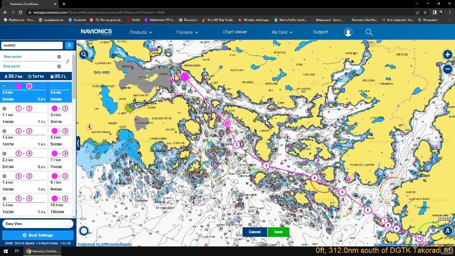Open site search in the Navionics header
455x256 pixels.
pyautogui.click(x=369, y=32)
